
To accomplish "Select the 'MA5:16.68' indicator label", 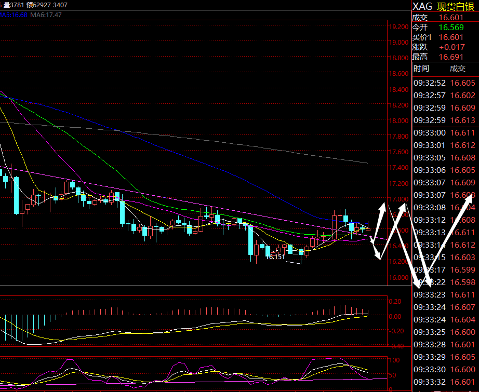I will coord(13,15).
